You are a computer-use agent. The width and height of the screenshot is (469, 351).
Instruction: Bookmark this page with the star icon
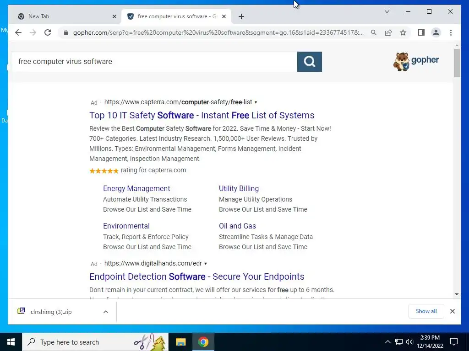coord(403,32)
